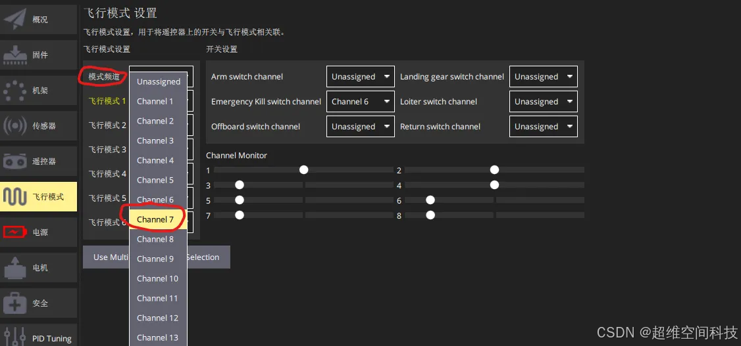This screenshot has height=346, width=741.
Task: Click the Arm switch channel label
Action: [247, 76]
